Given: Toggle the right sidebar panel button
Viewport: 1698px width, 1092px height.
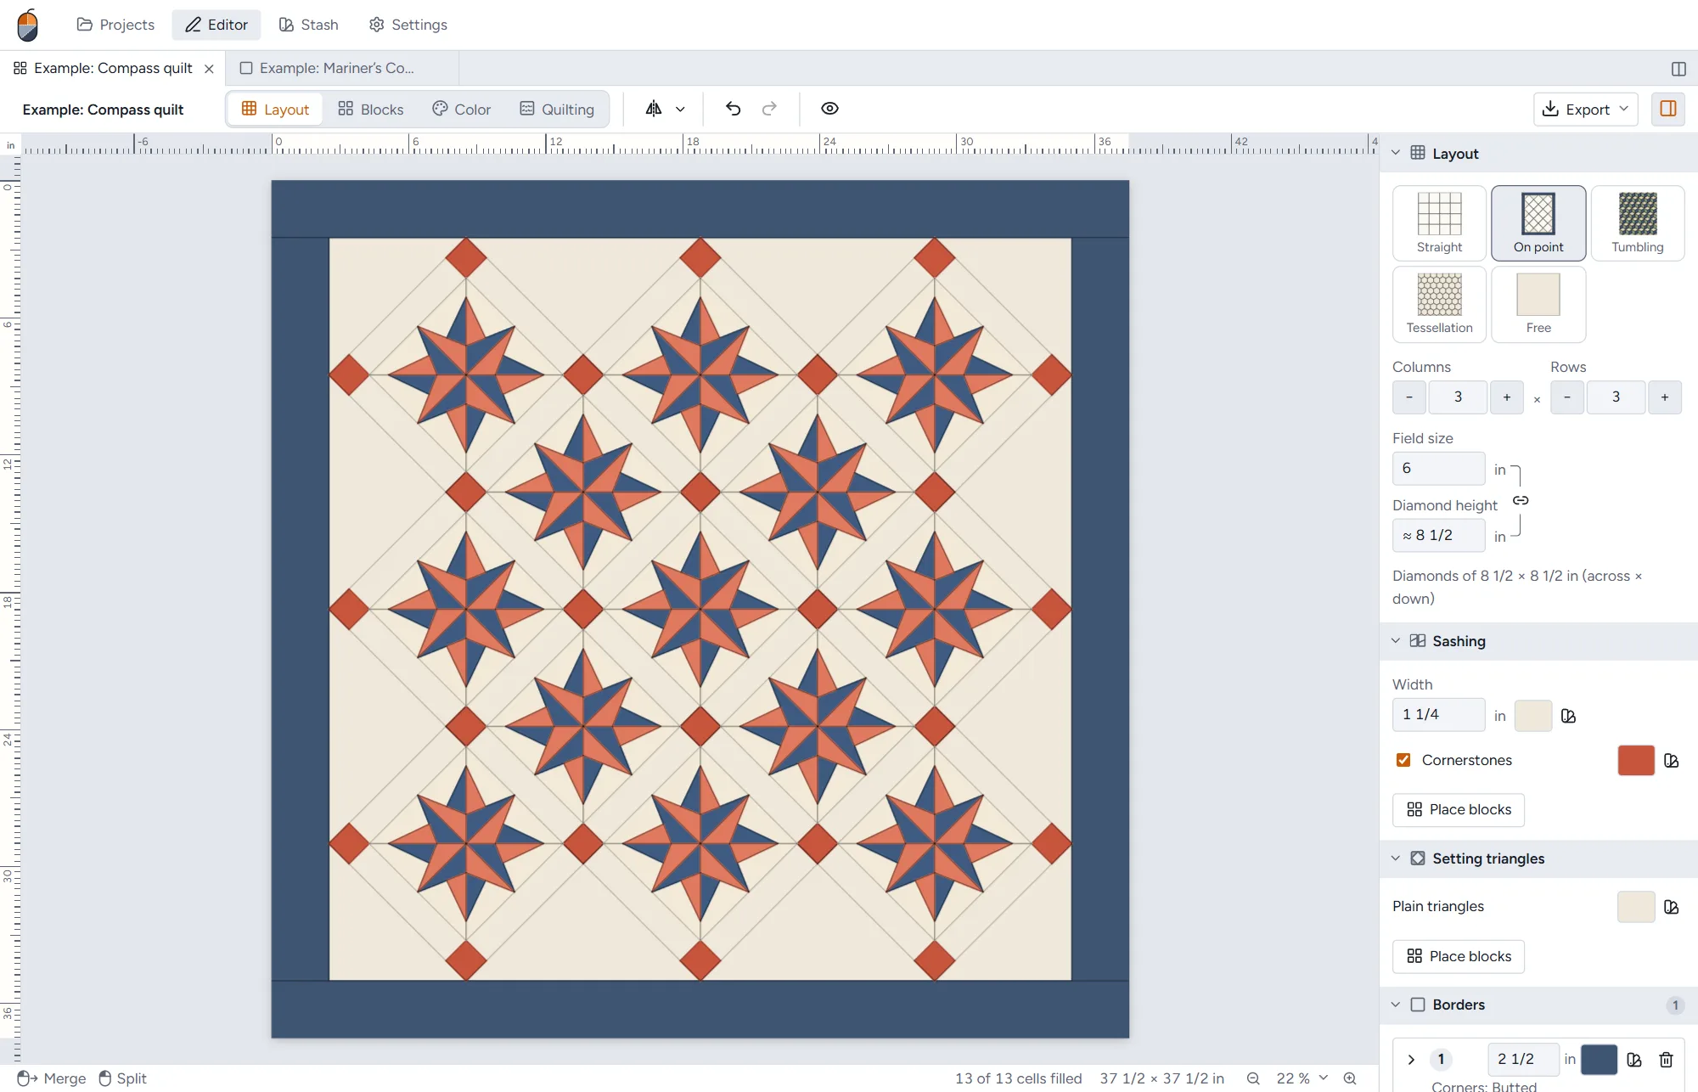Looking at the screenshot, I should pos(1668,109).
